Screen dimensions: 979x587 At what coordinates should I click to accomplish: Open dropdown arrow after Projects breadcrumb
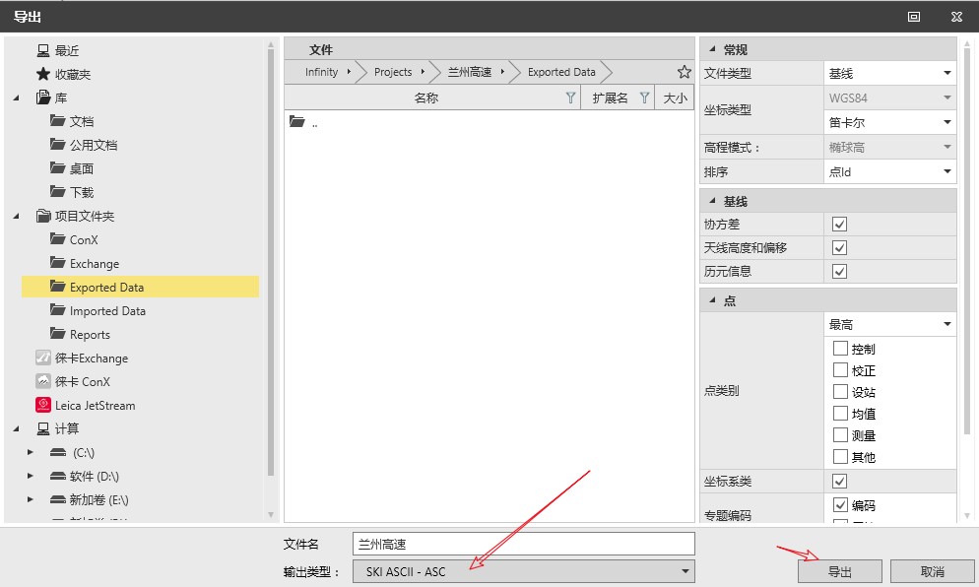pos(423,72)
